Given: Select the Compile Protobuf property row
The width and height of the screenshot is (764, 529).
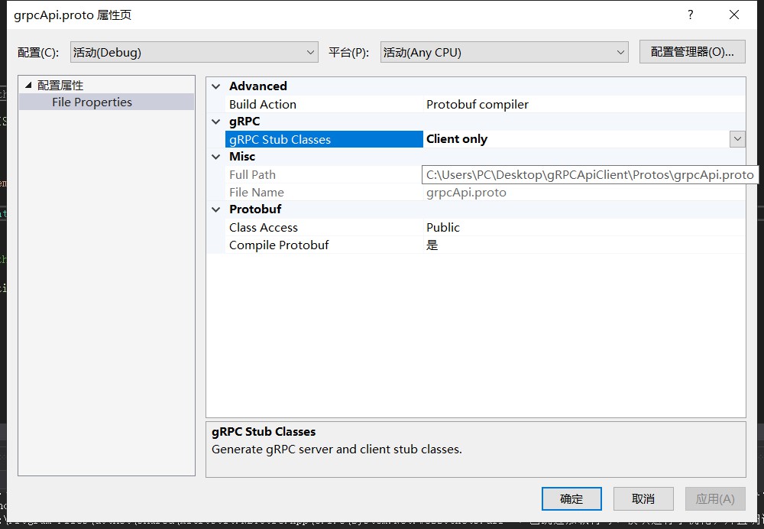Looking at the screenshot, I should pyautogui.click(x=279, y=245).
